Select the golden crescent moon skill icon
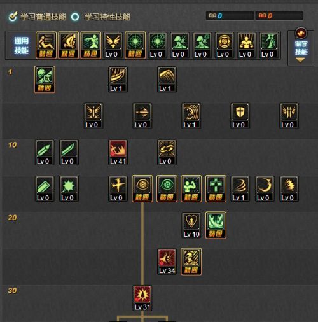Viewport: 318px width, 322px height. [x=265, y=189]
